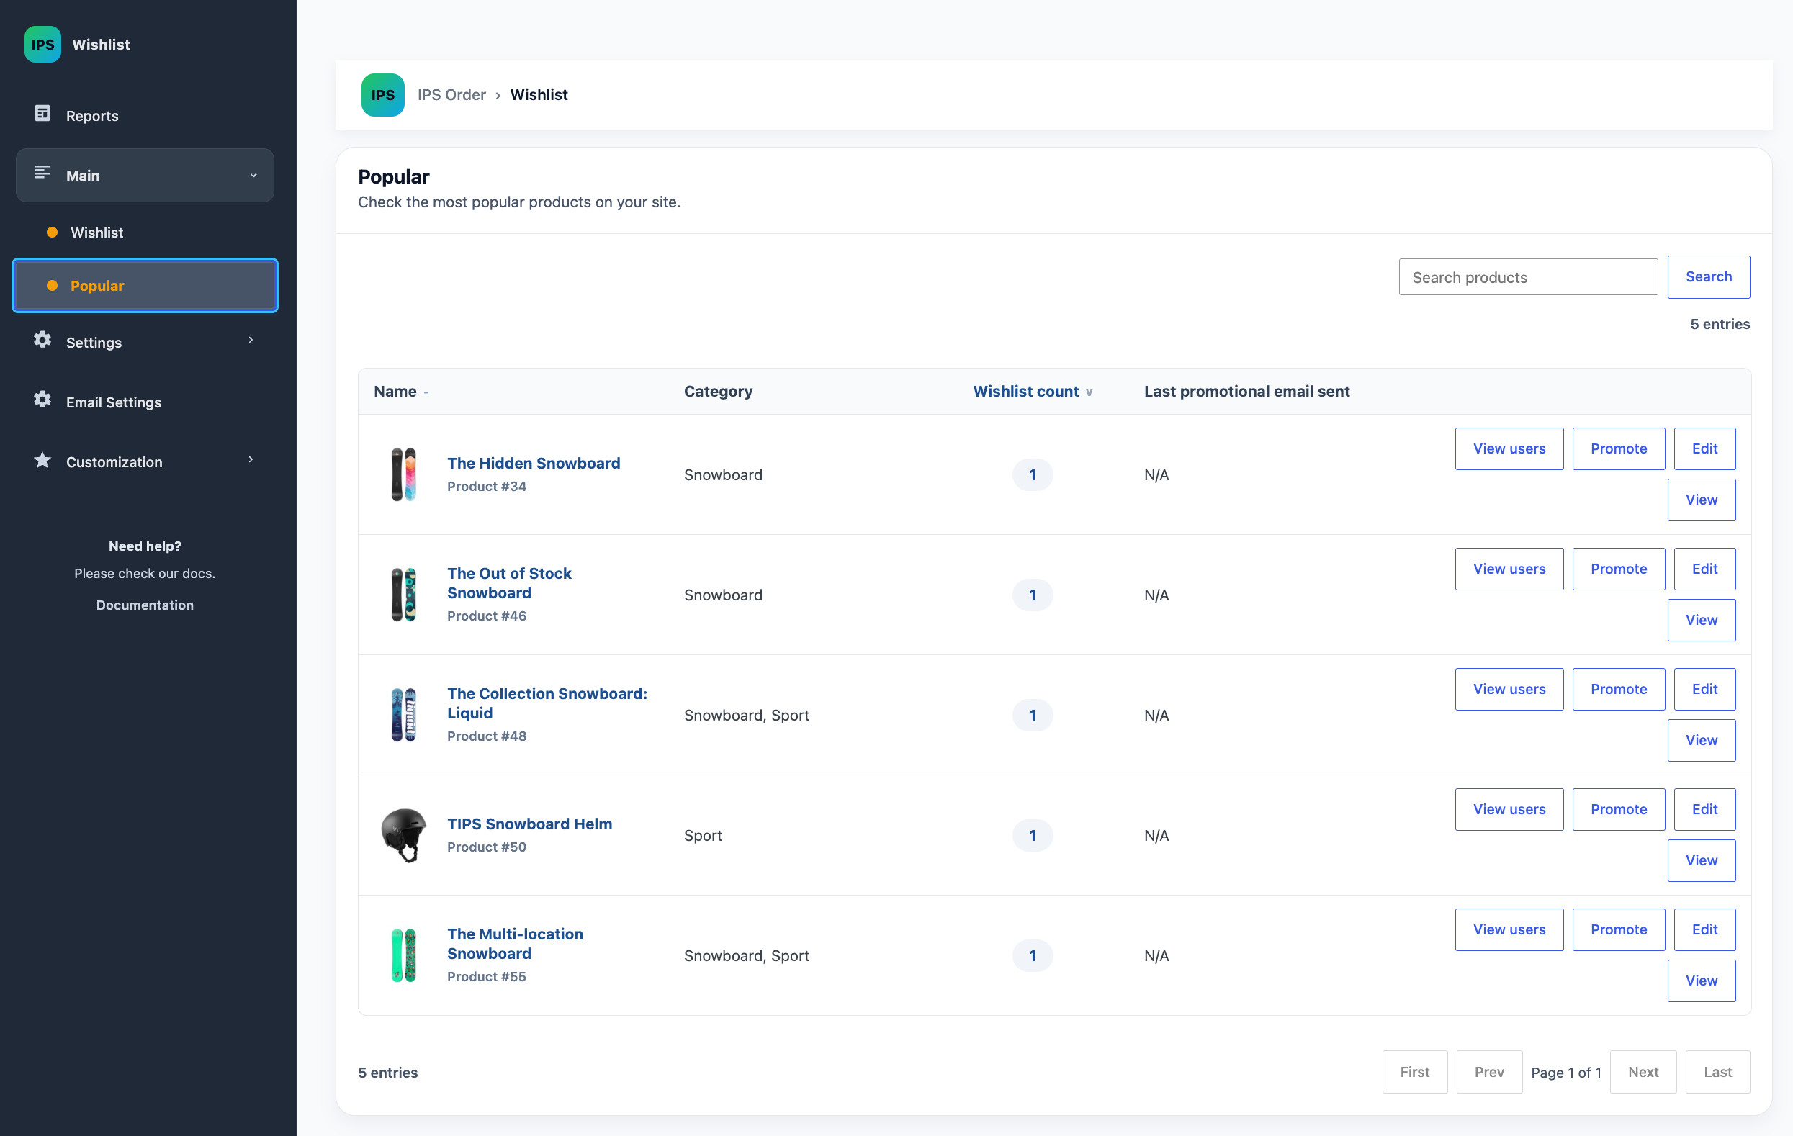Screen dimensions: 1793x1136
Task: Promote The Out of Stock Snowboard
Action: pos(1618,569)
